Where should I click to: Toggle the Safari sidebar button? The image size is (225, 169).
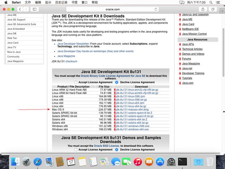35,9
